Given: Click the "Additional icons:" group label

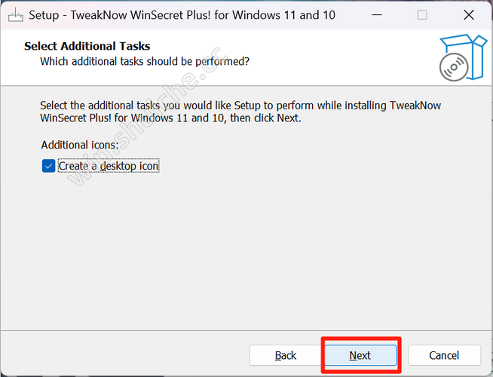Looking at the screenshot, I should pos(80,144).
